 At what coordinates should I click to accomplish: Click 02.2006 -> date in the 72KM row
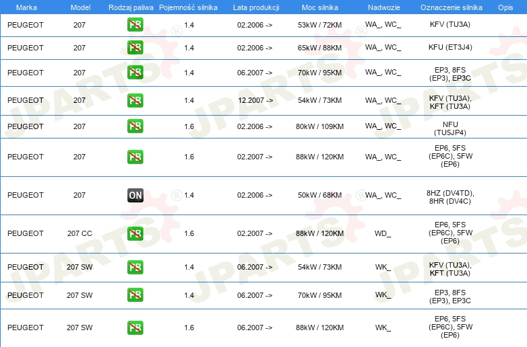pyautogui.click(x=255, y=25)
